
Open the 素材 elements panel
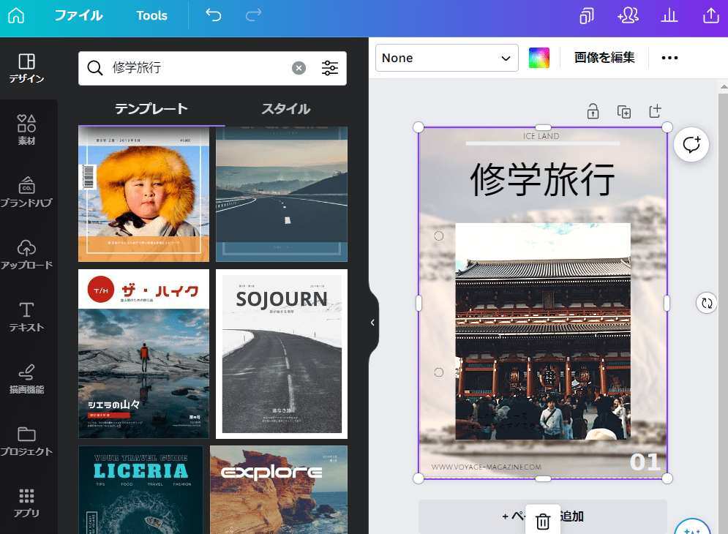pyautogui.click(x=27, y=129)
